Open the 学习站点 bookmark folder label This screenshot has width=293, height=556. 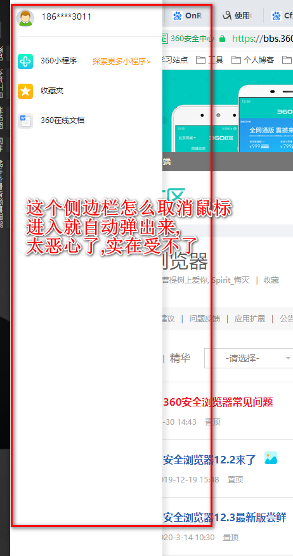[175, 60]
